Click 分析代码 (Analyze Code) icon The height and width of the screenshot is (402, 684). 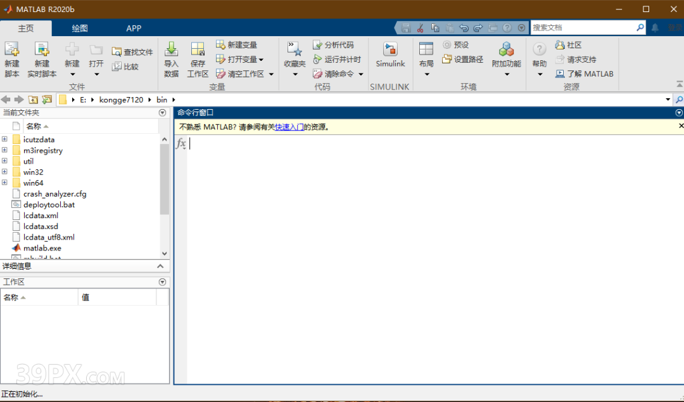click(x=317, y=44)
